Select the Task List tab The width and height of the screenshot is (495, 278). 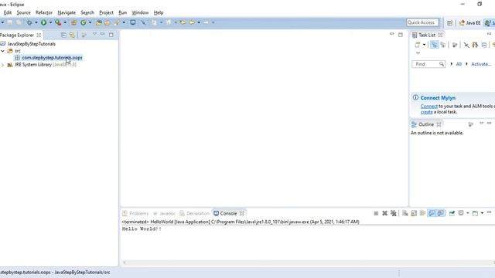pyautogui.click(x=427, y=35)
